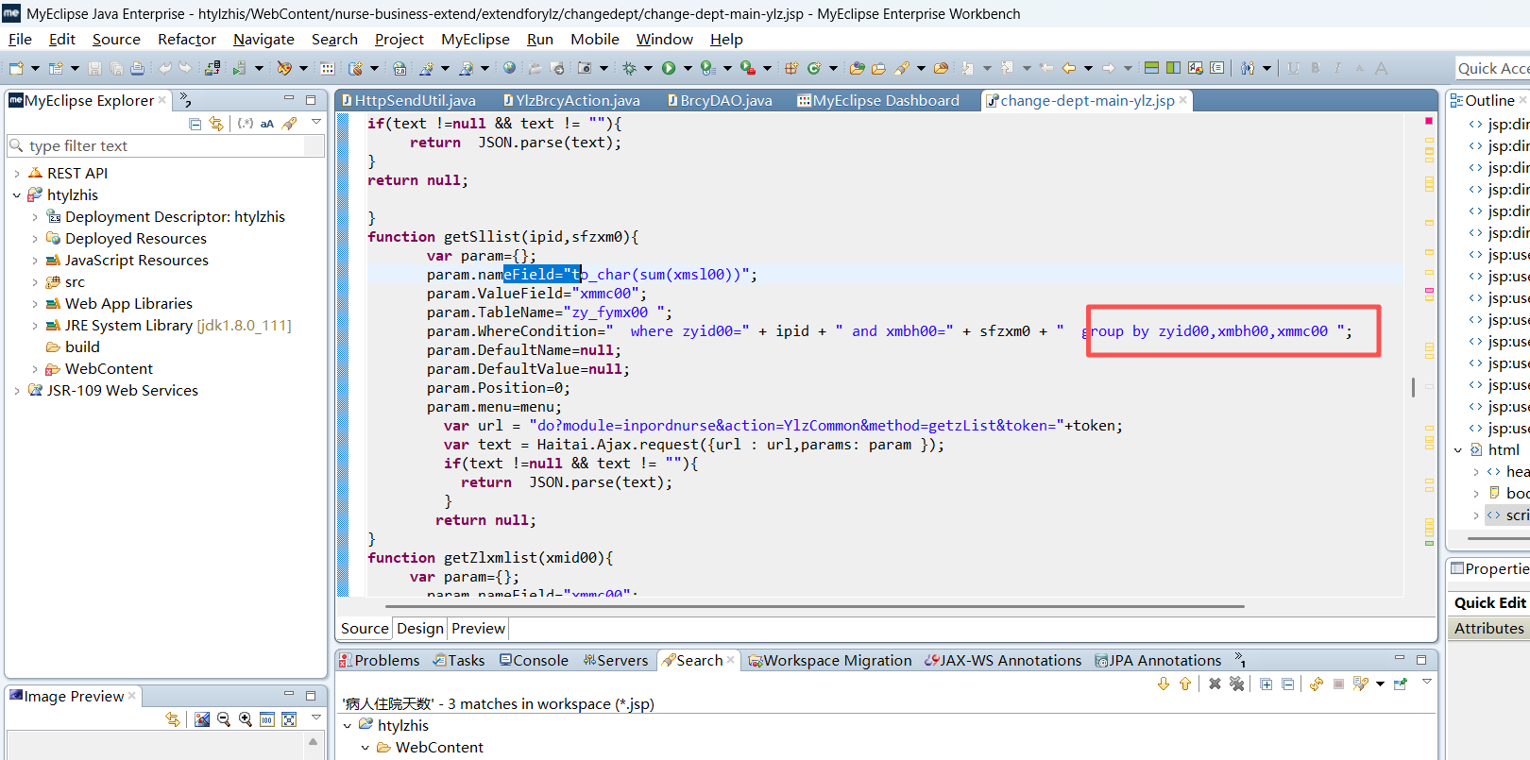Open the Refactor menu
Image resolution: width=1530 pixels, height=760 pixels.
coord(186,39)
